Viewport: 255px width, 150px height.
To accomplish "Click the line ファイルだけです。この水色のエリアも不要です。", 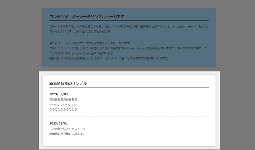I will coord(81,31).
